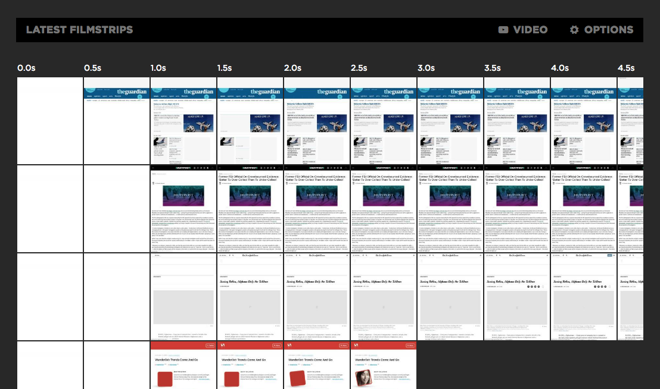The width and height of the screenshot is (660, 389).
Task: Open Guardian thumbnail at 4.0s
Action: (x=583, y=121)
